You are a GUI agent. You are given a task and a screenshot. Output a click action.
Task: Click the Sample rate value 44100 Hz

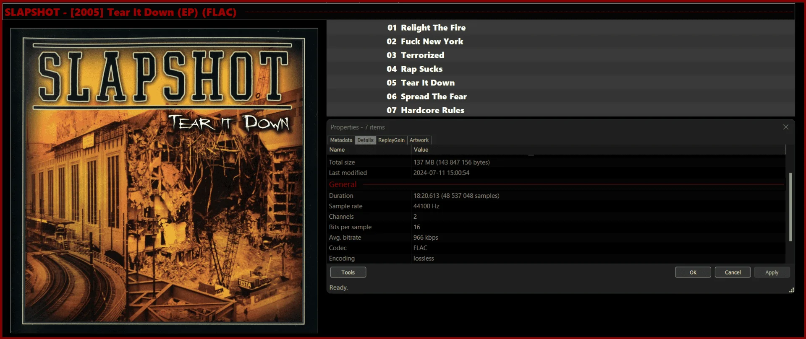(426, 206)
